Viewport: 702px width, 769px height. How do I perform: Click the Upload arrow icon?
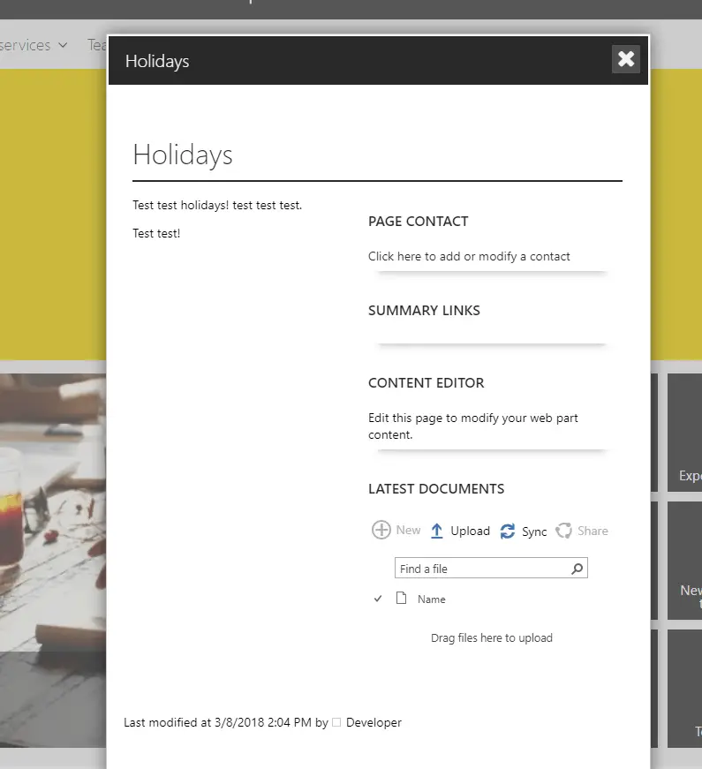[x=436, y=531]
